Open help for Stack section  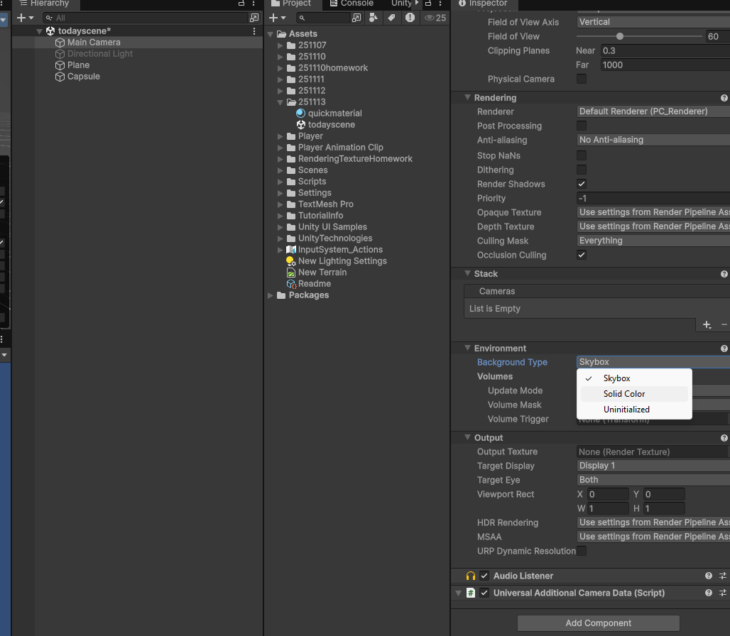point(724,274)
